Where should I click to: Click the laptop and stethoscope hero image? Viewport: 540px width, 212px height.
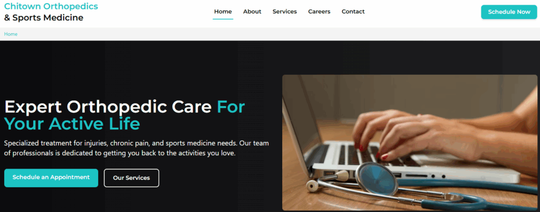(x=409, y=143)
